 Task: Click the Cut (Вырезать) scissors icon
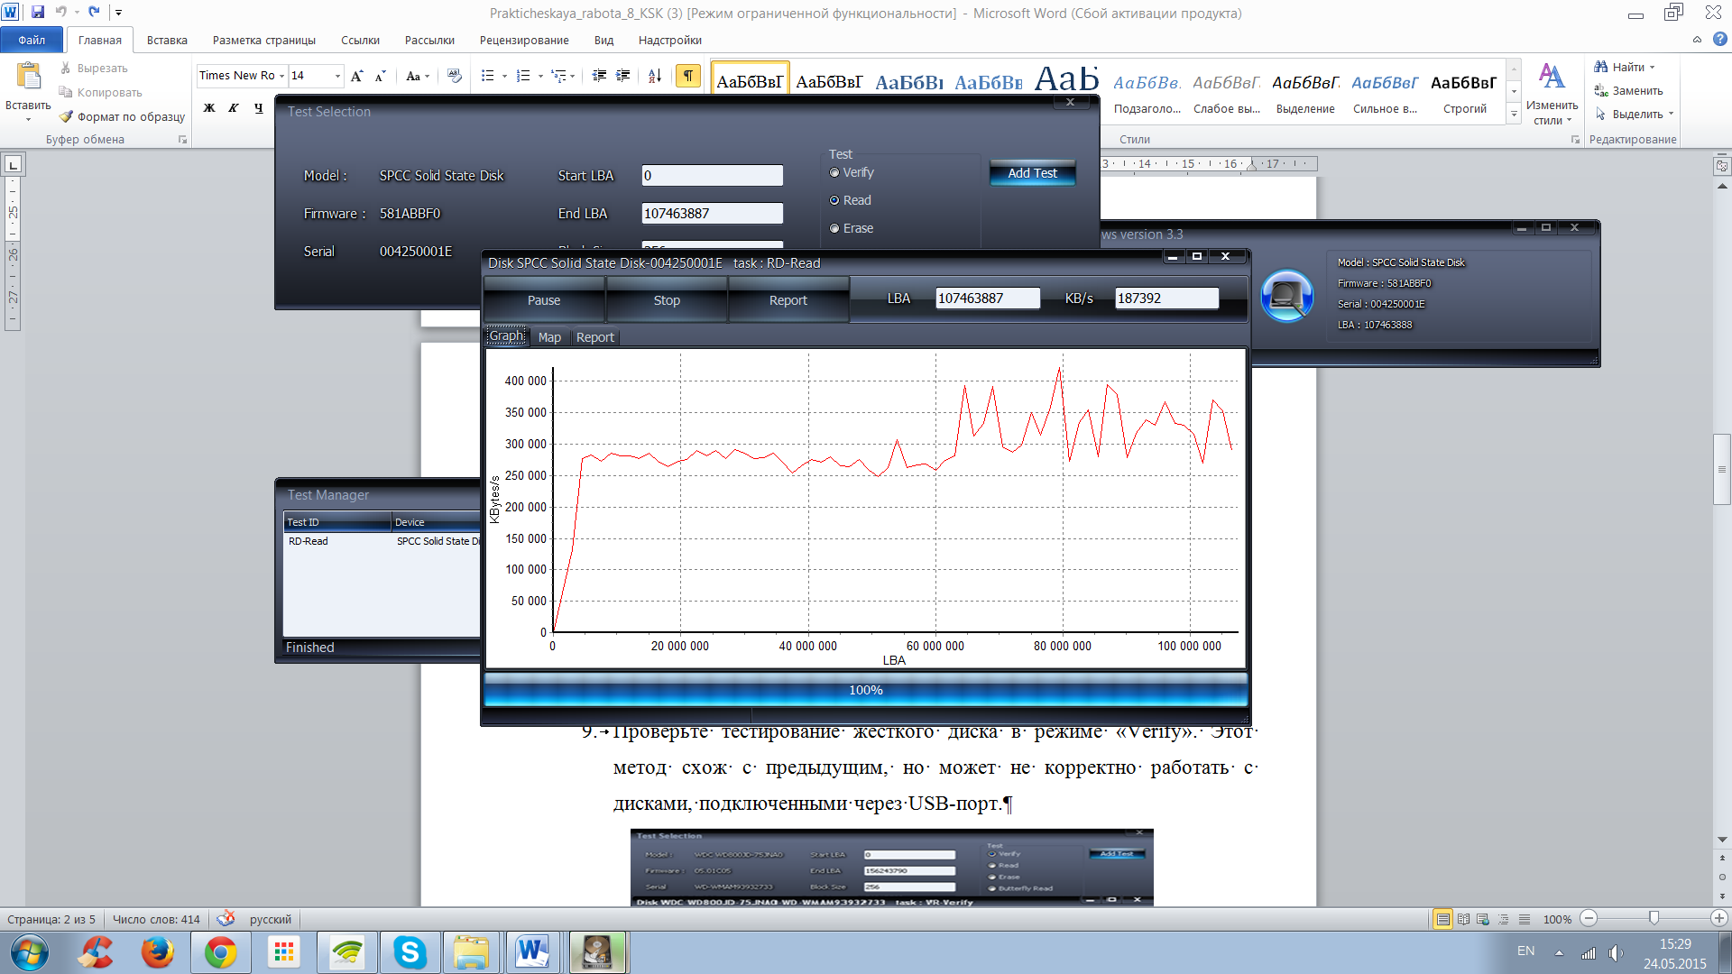point(66,68)
